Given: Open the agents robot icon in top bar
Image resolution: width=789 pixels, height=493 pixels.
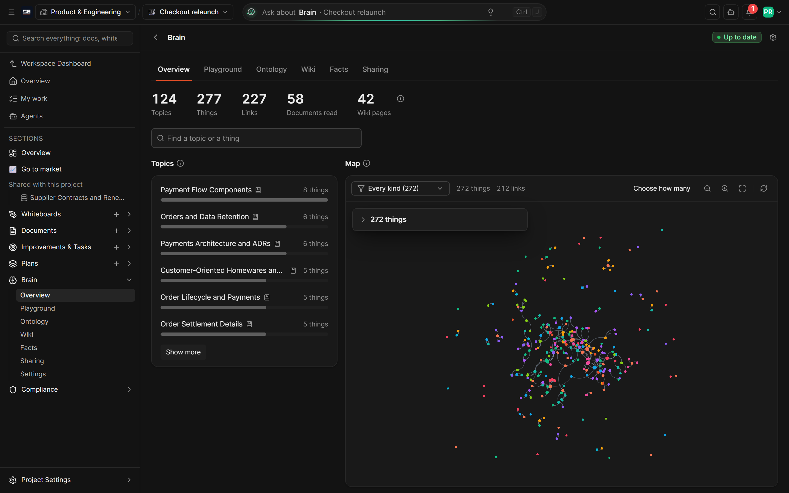Looking at the screenshot, I should [731, 12].
